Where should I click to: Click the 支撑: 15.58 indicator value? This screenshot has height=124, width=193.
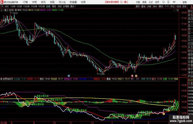[168, 79]
